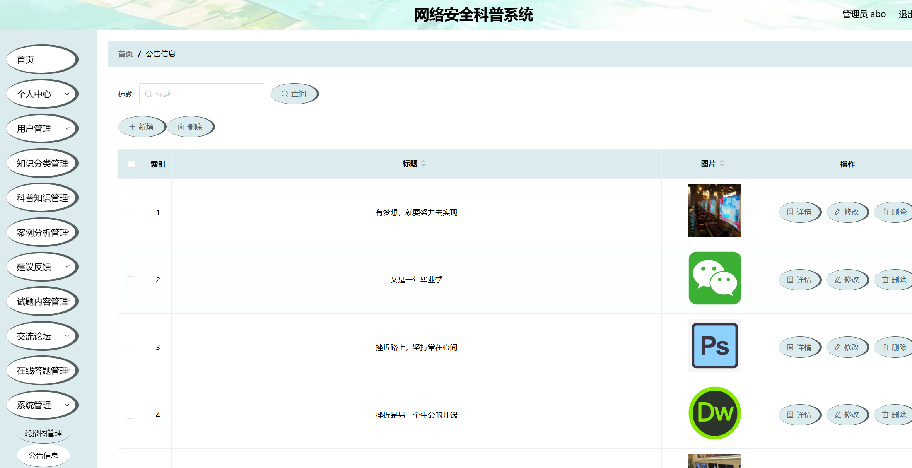Check the checkbox for announcement row 1
This screenshot has height=468, width=912.
(130, 212)
